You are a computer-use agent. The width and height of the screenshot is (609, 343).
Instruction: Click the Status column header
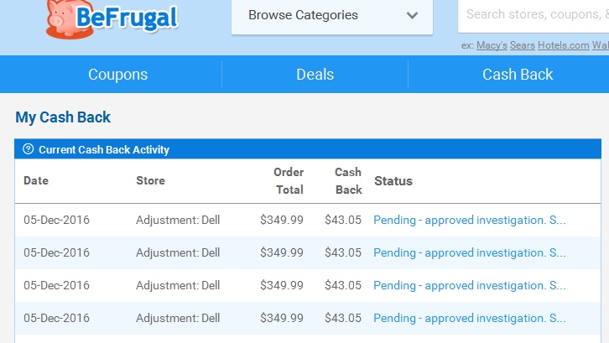click(x=393, y=180)
